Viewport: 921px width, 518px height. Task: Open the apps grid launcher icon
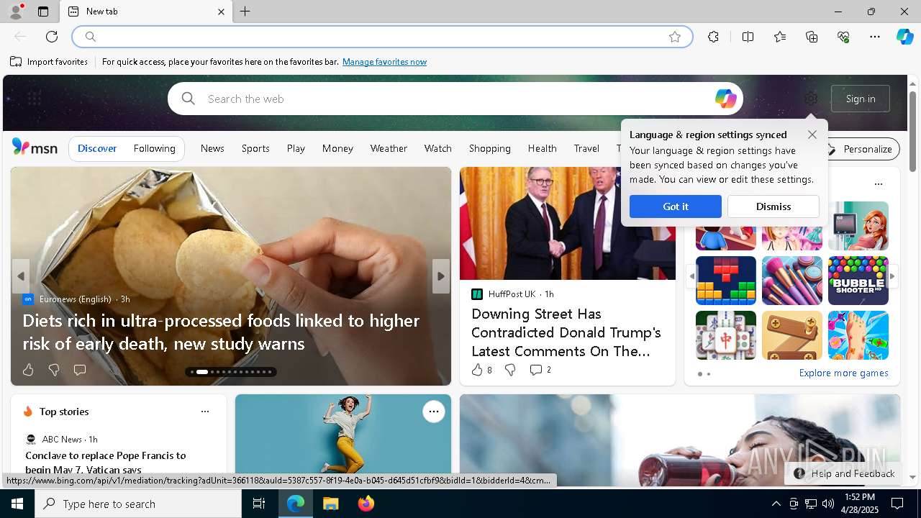pos(34,99)
